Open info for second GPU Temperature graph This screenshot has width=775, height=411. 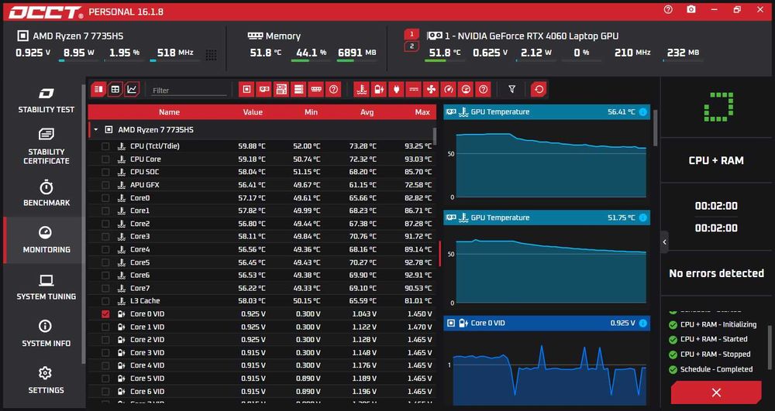(643, 217)
